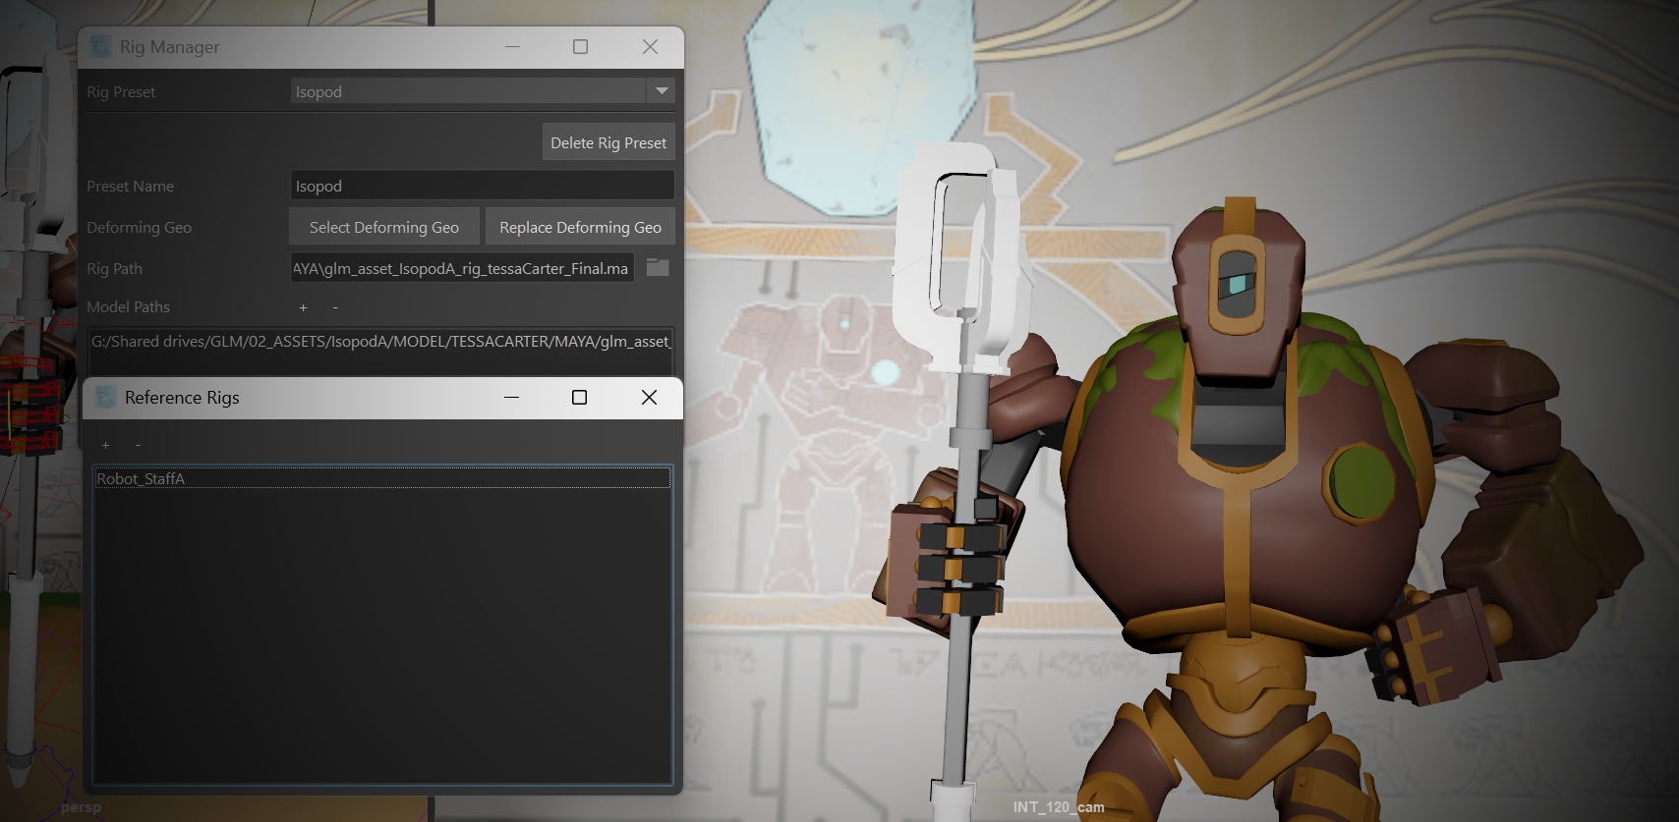
Task: Click the persp viewport label
Action: click(81, 807)
